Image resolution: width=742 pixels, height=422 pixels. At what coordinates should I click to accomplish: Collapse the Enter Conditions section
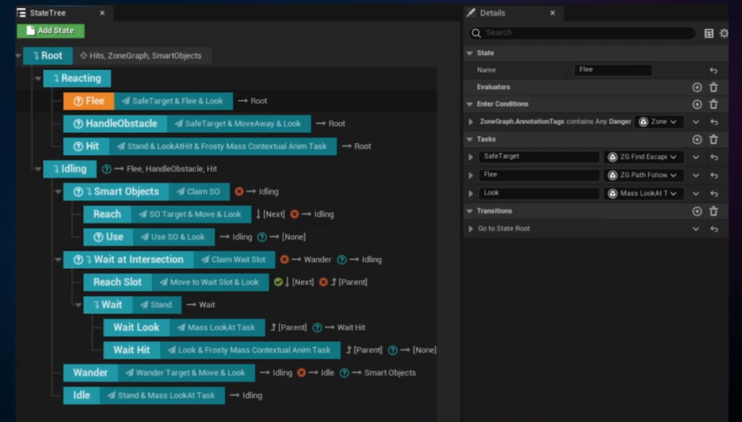pos(470,104)
